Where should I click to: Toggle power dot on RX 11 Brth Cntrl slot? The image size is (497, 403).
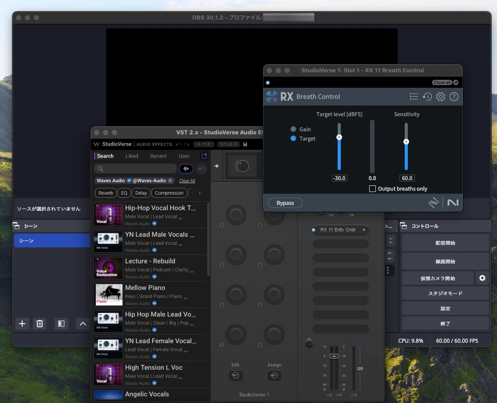(x=313, y=230)
